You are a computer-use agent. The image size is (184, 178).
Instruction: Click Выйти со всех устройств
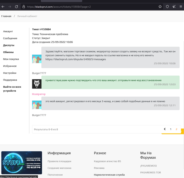point(12,89)
